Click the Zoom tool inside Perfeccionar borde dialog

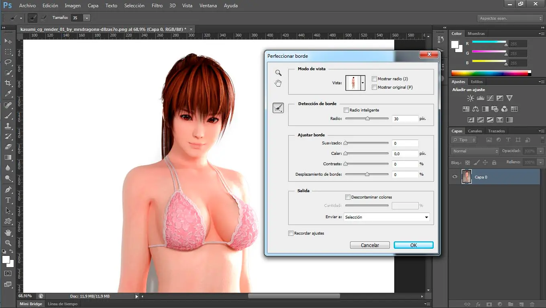click(278, 73)
